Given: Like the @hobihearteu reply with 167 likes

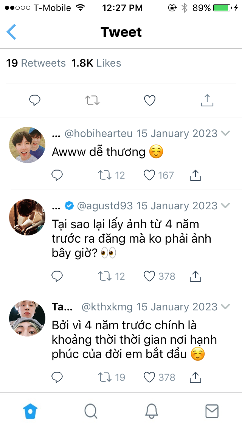Looking at the screenshot, I should (x=149, y=175).
